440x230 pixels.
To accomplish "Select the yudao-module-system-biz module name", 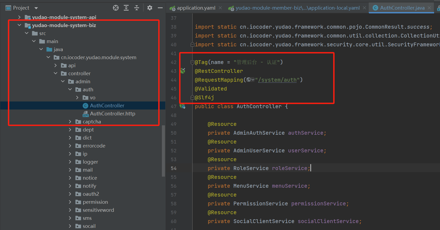I will click(x=64, y=25).
